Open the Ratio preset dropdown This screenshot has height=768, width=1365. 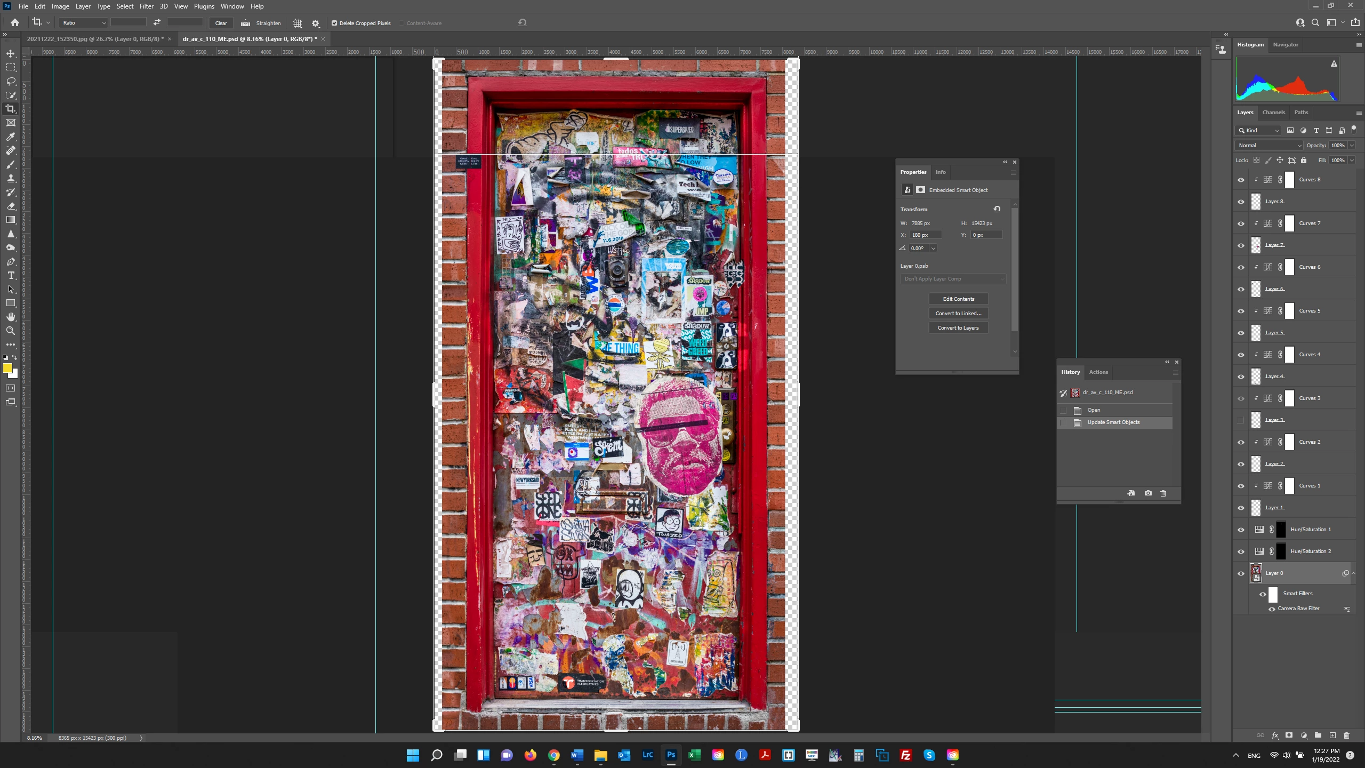point(84,23)
